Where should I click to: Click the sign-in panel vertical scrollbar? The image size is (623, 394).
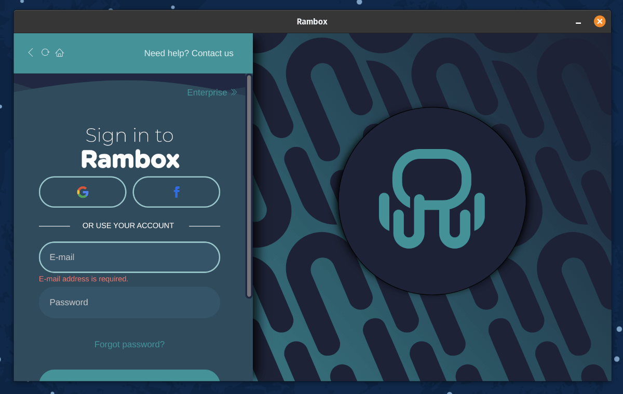[x=249, y=186]
